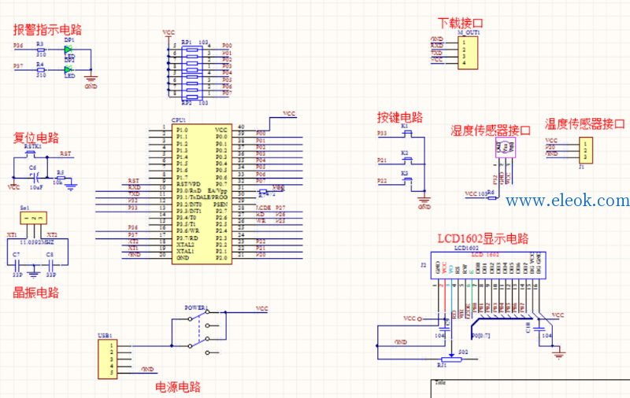The height and width of the screenshot is (398, 630).
Task: Select resistor R3 on the P36 line
Action: pyautogui.click(x=40, y=50)
